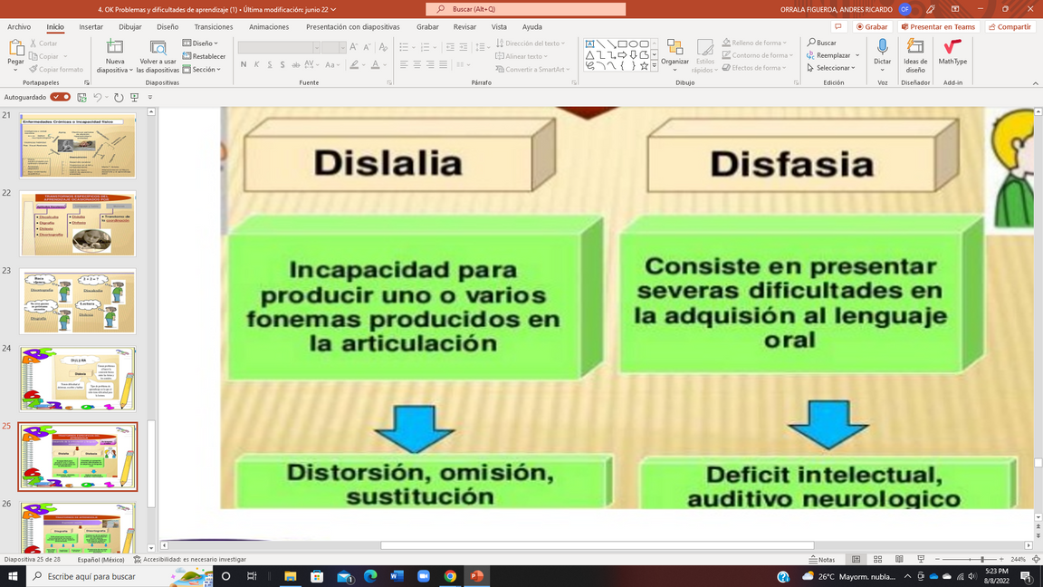This screenshot has width=1043, height=587.
Task: Toggle underline S formatting
Action: point(270,64)
